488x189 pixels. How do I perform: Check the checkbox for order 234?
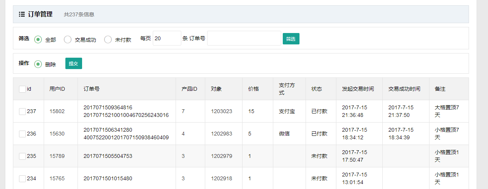click(x=22, y=179)
